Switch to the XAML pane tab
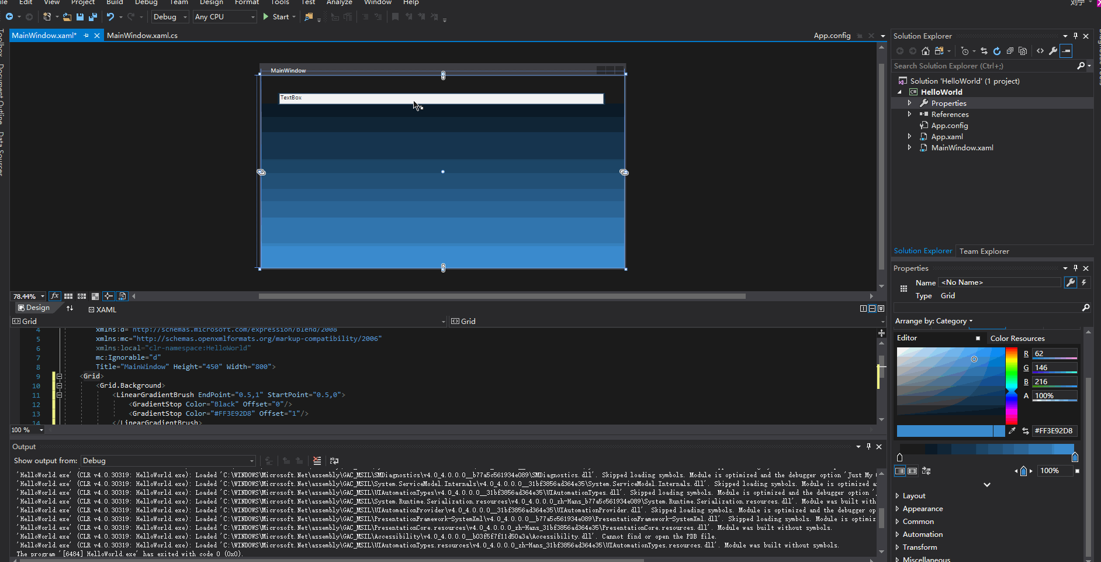Viewport: 1101px width, 562px height. 102,310
